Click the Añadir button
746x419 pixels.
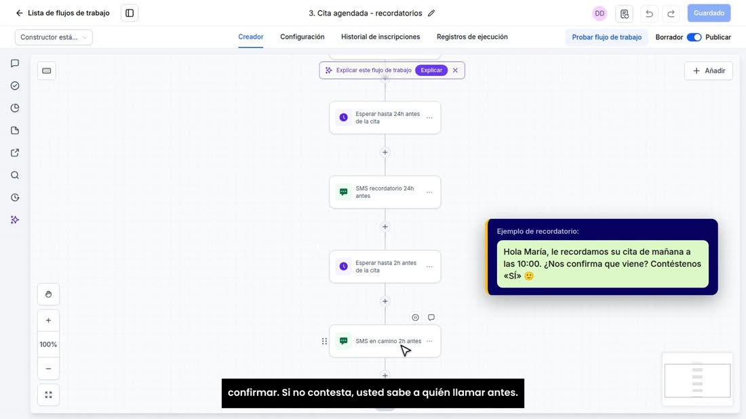(709, 71)
